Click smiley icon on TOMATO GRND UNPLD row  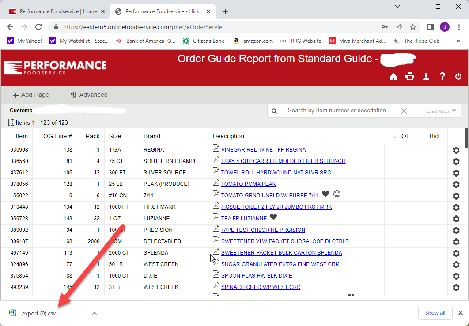(x=337, y=194)
